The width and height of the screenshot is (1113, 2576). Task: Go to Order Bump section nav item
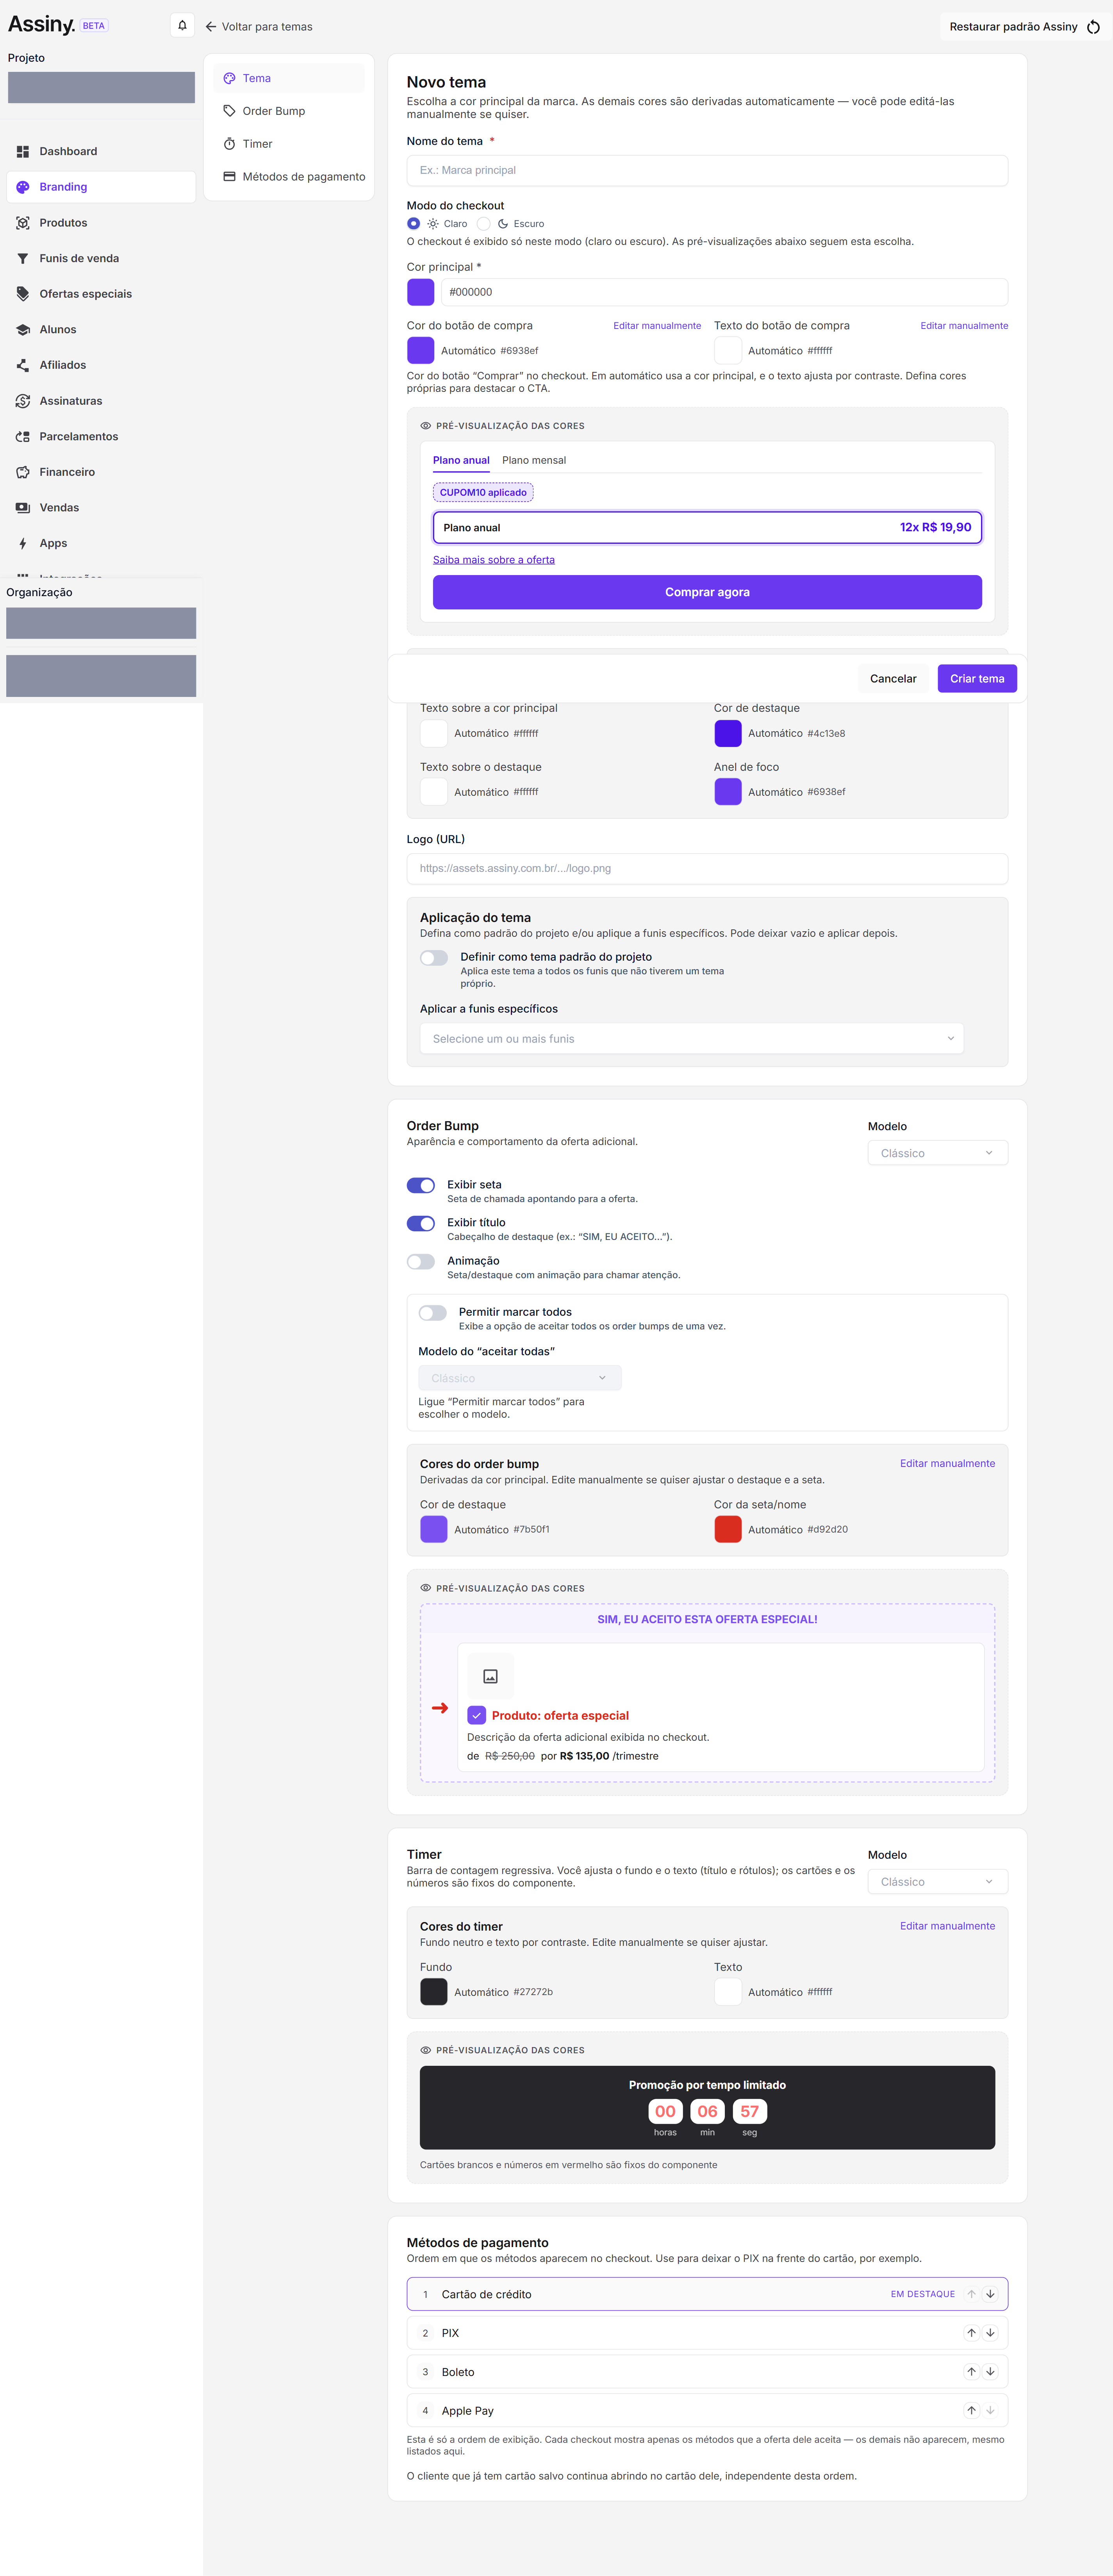pyautogui.click(x=289, y=111)
